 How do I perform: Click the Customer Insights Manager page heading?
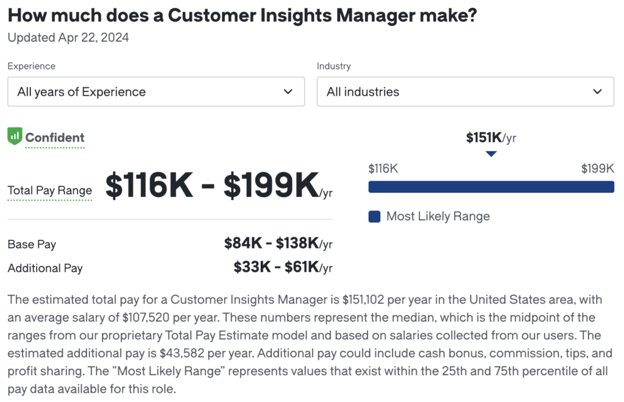[244, 15]
